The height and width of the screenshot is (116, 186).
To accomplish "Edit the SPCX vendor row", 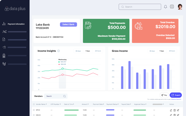I will [171, 110].
